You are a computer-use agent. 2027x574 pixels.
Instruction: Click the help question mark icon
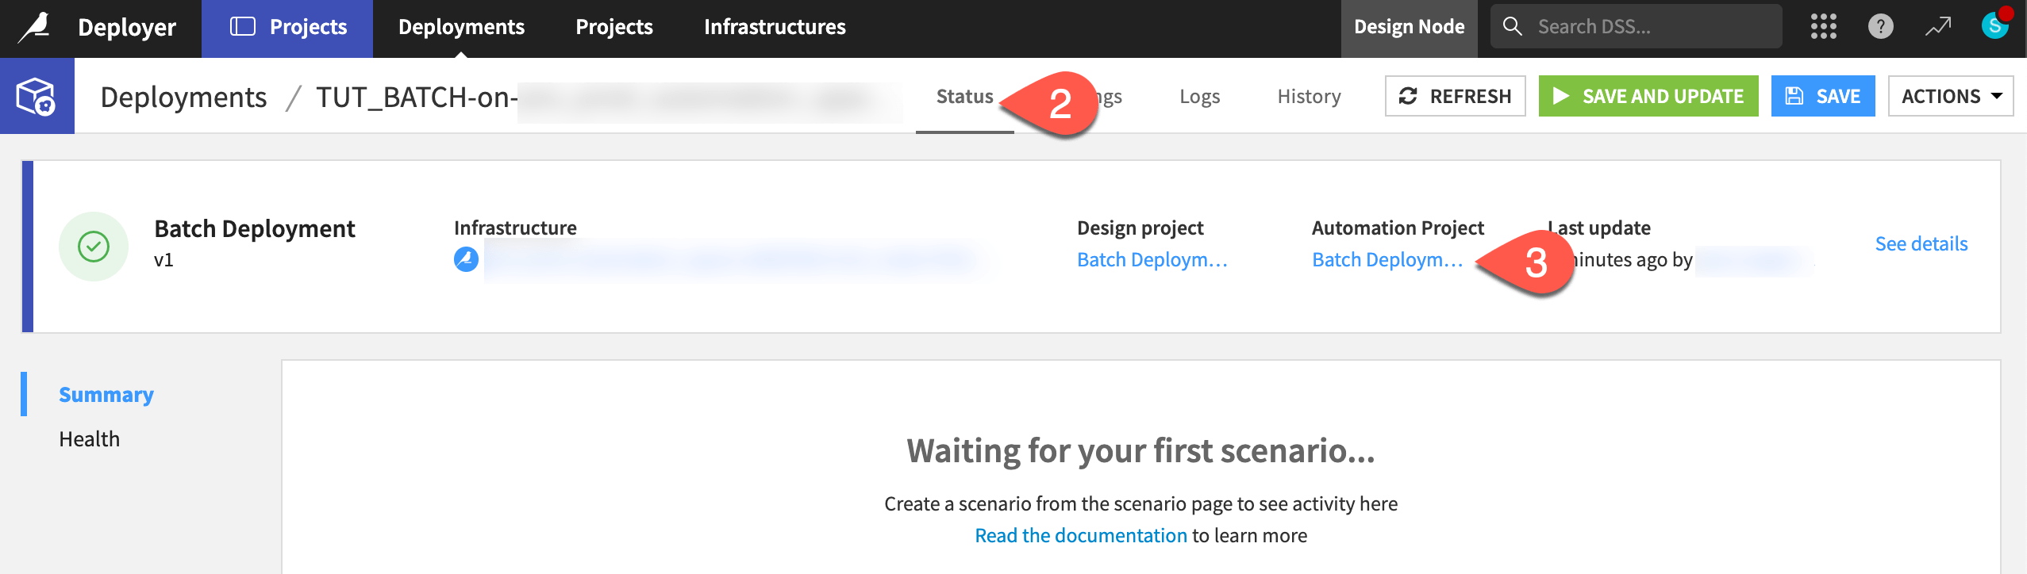click(1880, 27)
